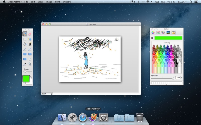This screenshot has height=125, width=201.
Task: Select the straight Line tool
Action: 25,49
